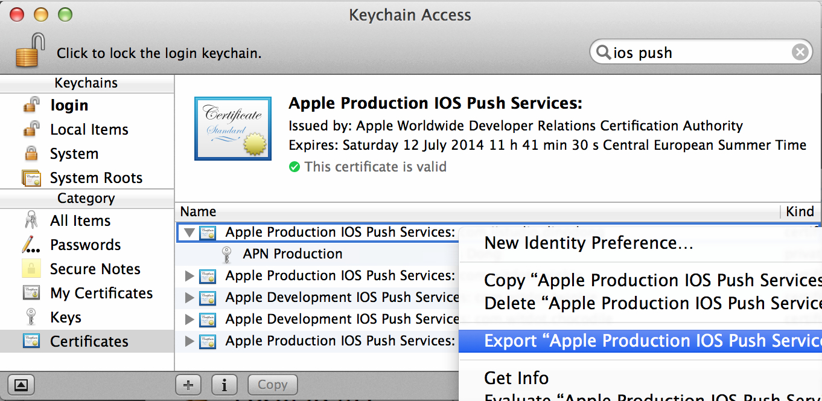Click 'This certificate is valid' status text
Screen dimensions: 822x401
[x=375, y=167]
